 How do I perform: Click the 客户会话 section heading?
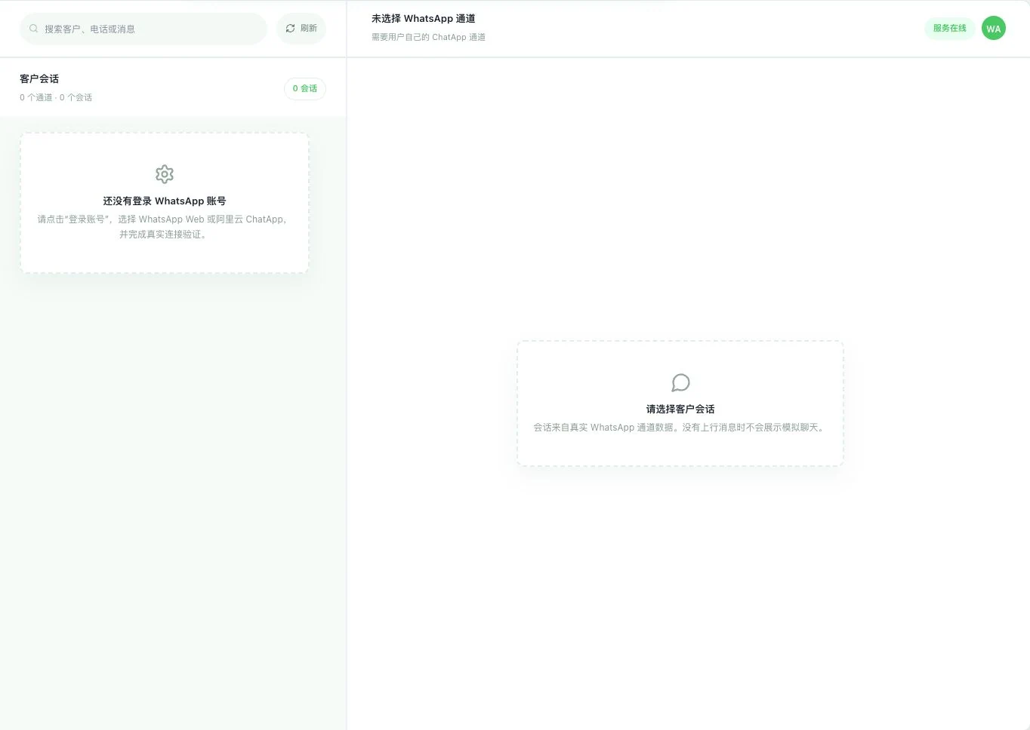[39, 78]
